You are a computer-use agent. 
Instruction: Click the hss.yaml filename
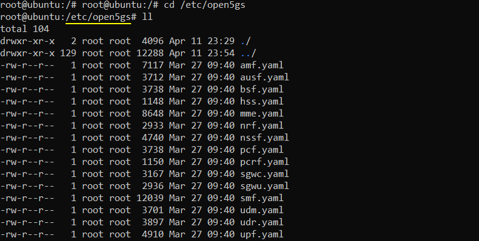pos(262,102)
